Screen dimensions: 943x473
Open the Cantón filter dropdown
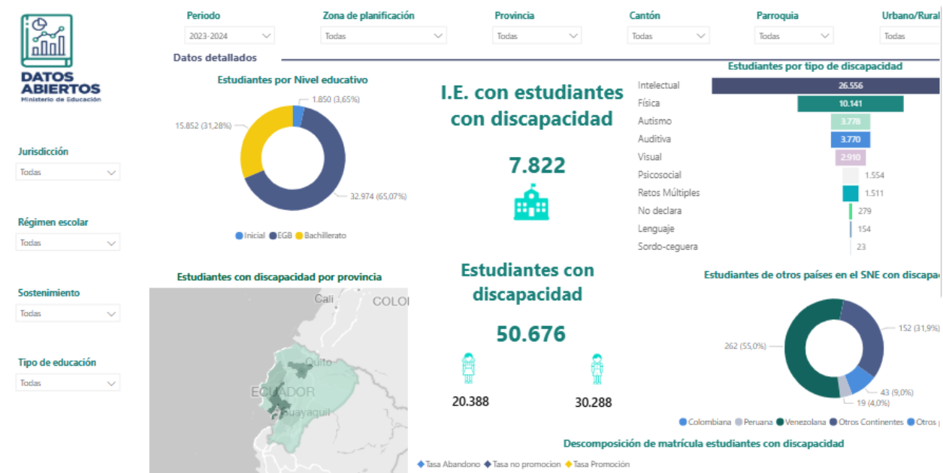click(668, 35)
